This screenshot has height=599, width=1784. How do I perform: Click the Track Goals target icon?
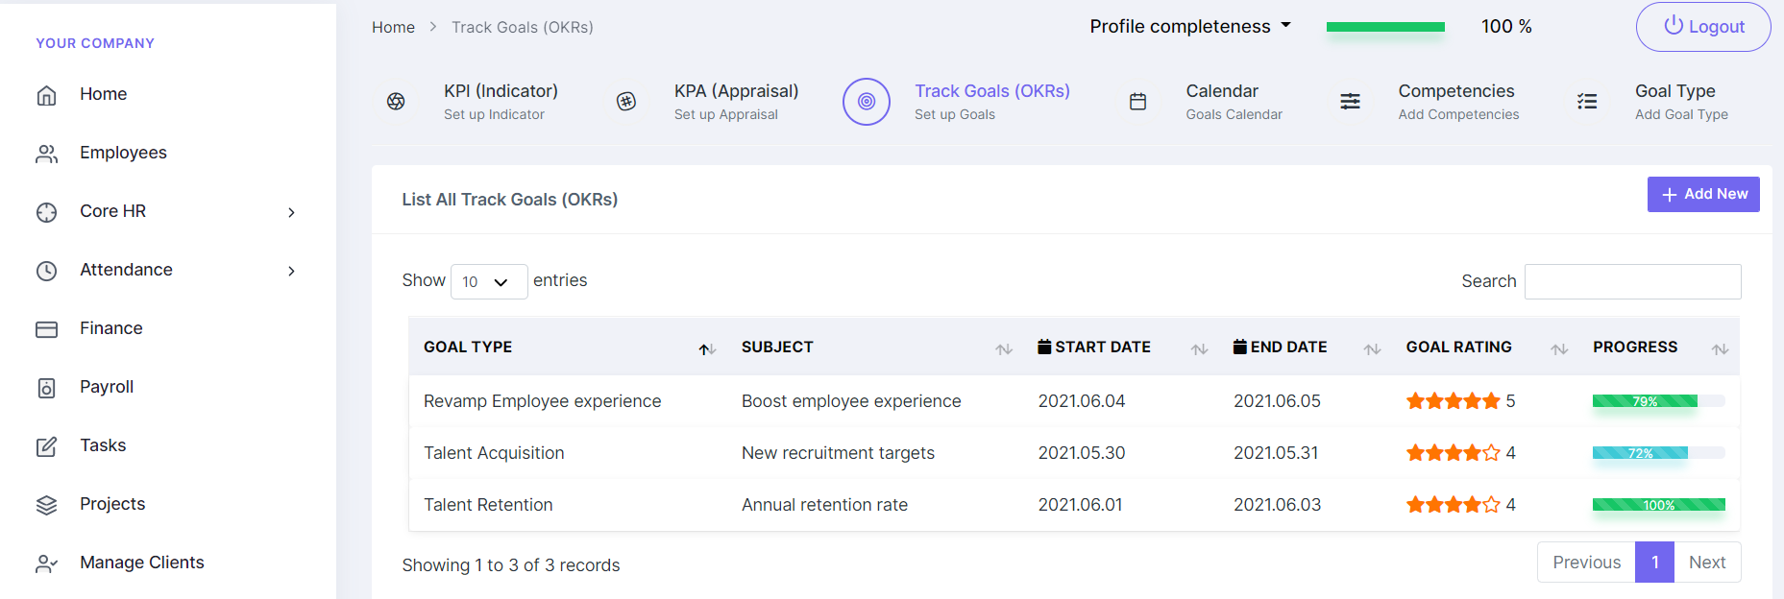click(x=867, y=102)
